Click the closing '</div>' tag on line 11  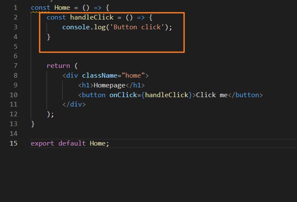point(74,104)
